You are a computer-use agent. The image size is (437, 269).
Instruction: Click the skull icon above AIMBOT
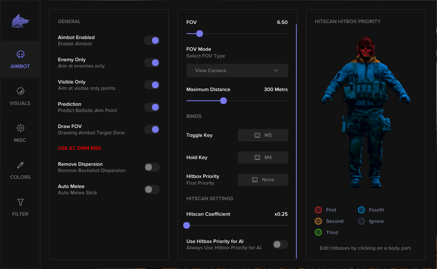point(20,55)
